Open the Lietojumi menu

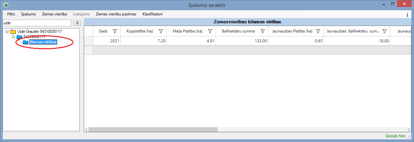pos(81,14)
